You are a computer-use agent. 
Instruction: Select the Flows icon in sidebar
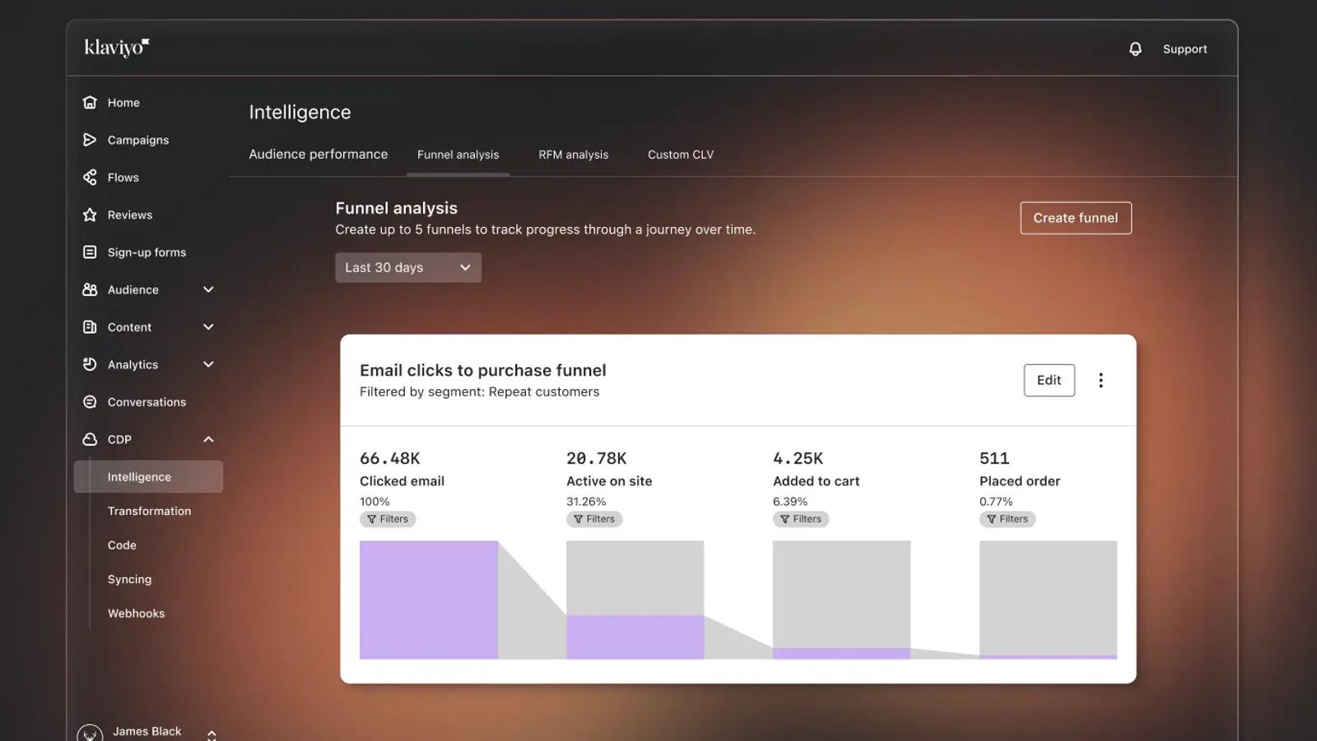[90, 178]
